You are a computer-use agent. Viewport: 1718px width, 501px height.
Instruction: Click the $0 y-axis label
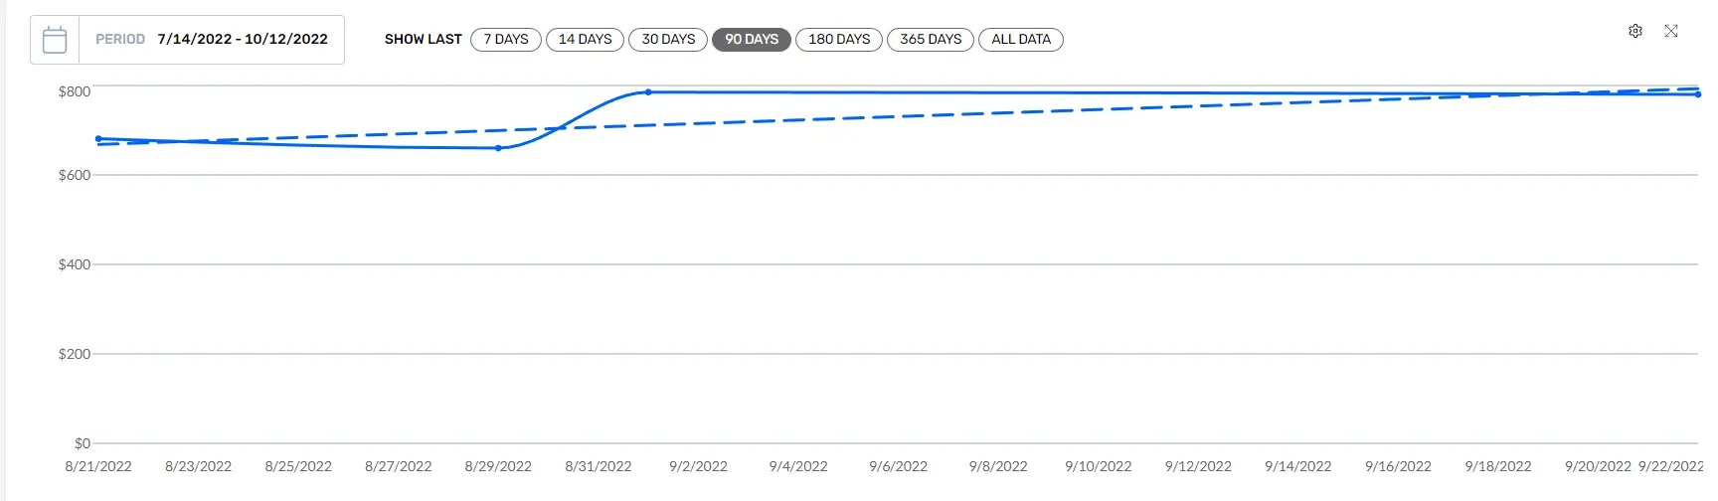(x=83, y=443)
